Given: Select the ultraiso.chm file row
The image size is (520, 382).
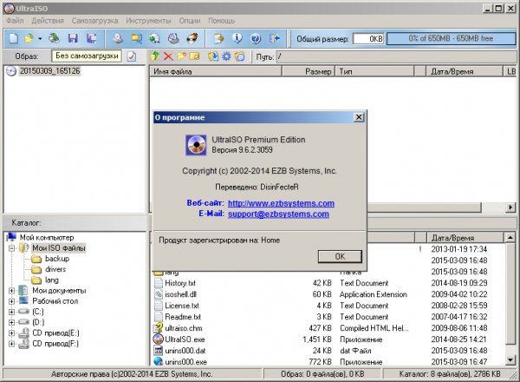Looking at the screenshot, I should [x=328, y=328].
